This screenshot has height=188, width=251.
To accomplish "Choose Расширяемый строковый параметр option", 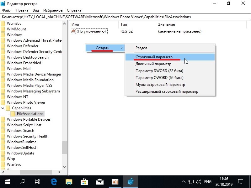I will click(x=170, y=91).
